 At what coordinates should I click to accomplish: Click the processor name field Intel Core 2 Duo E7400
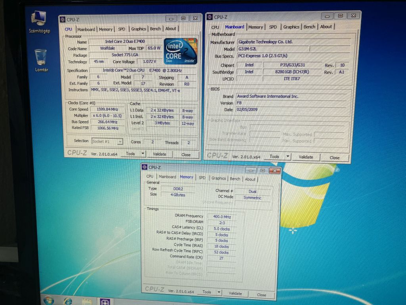(x=125, y=41)
